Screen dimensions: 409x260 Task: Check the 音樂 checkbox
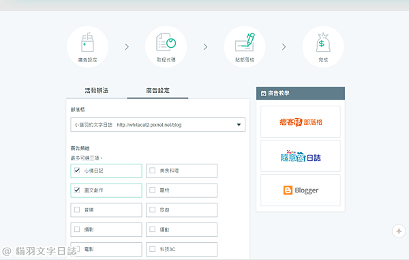(x=77, y=210)
